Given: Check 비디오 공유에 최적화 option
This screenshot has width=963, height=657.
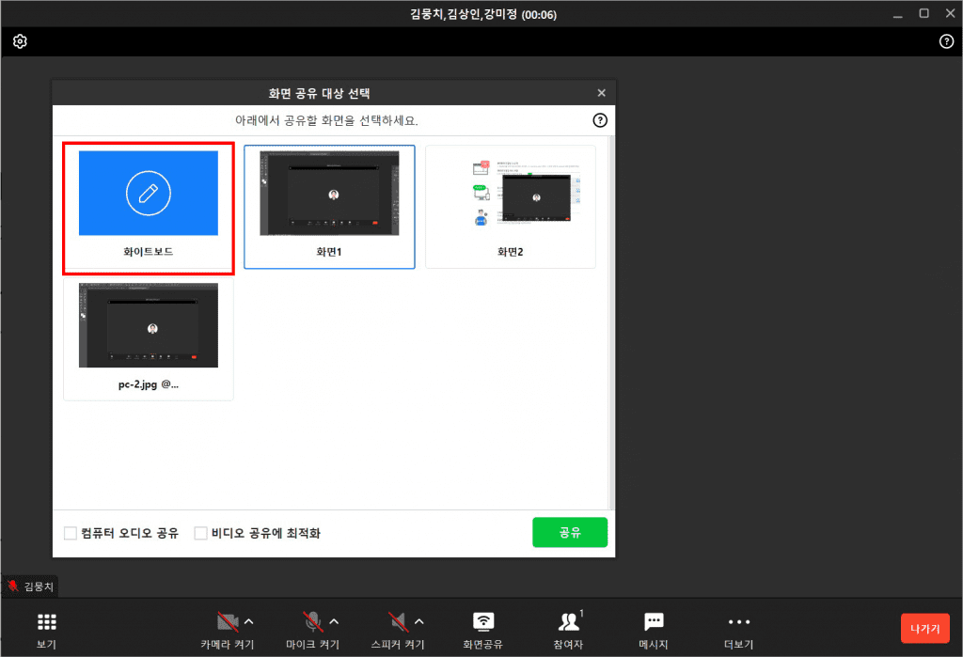Looking at the screenshot, I should pyautogui.click(x=200, y=533).
